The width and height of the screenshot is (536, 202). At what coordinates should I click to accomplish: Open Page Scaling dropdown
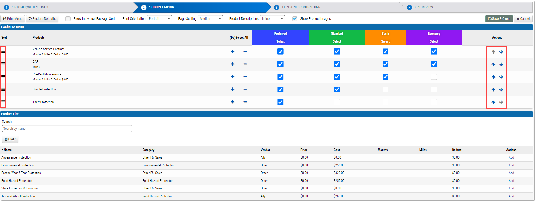pyautogui.click(x=210, y=19)
